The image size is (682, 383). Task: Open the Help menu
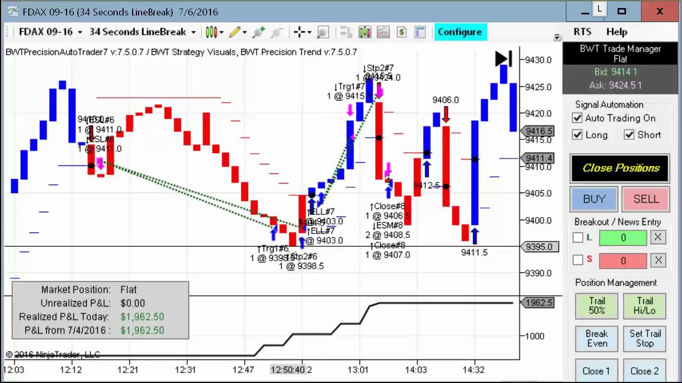pos(616,32)
